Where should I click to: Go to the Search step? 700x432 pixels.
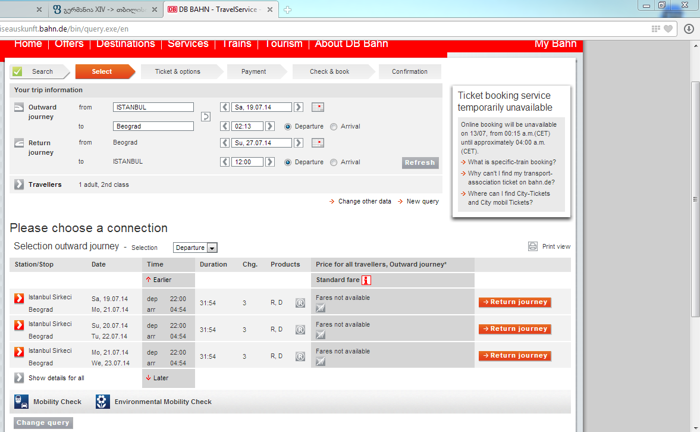click(x=40, y=71)
